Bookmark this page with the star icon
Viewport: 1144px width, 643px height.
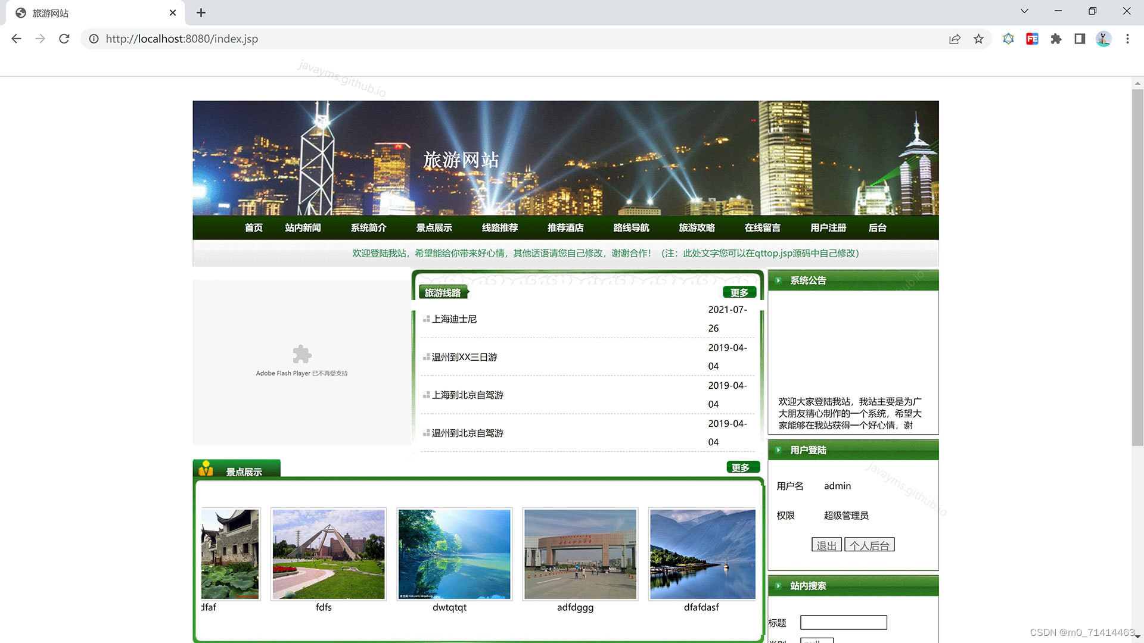coord(978,39)
